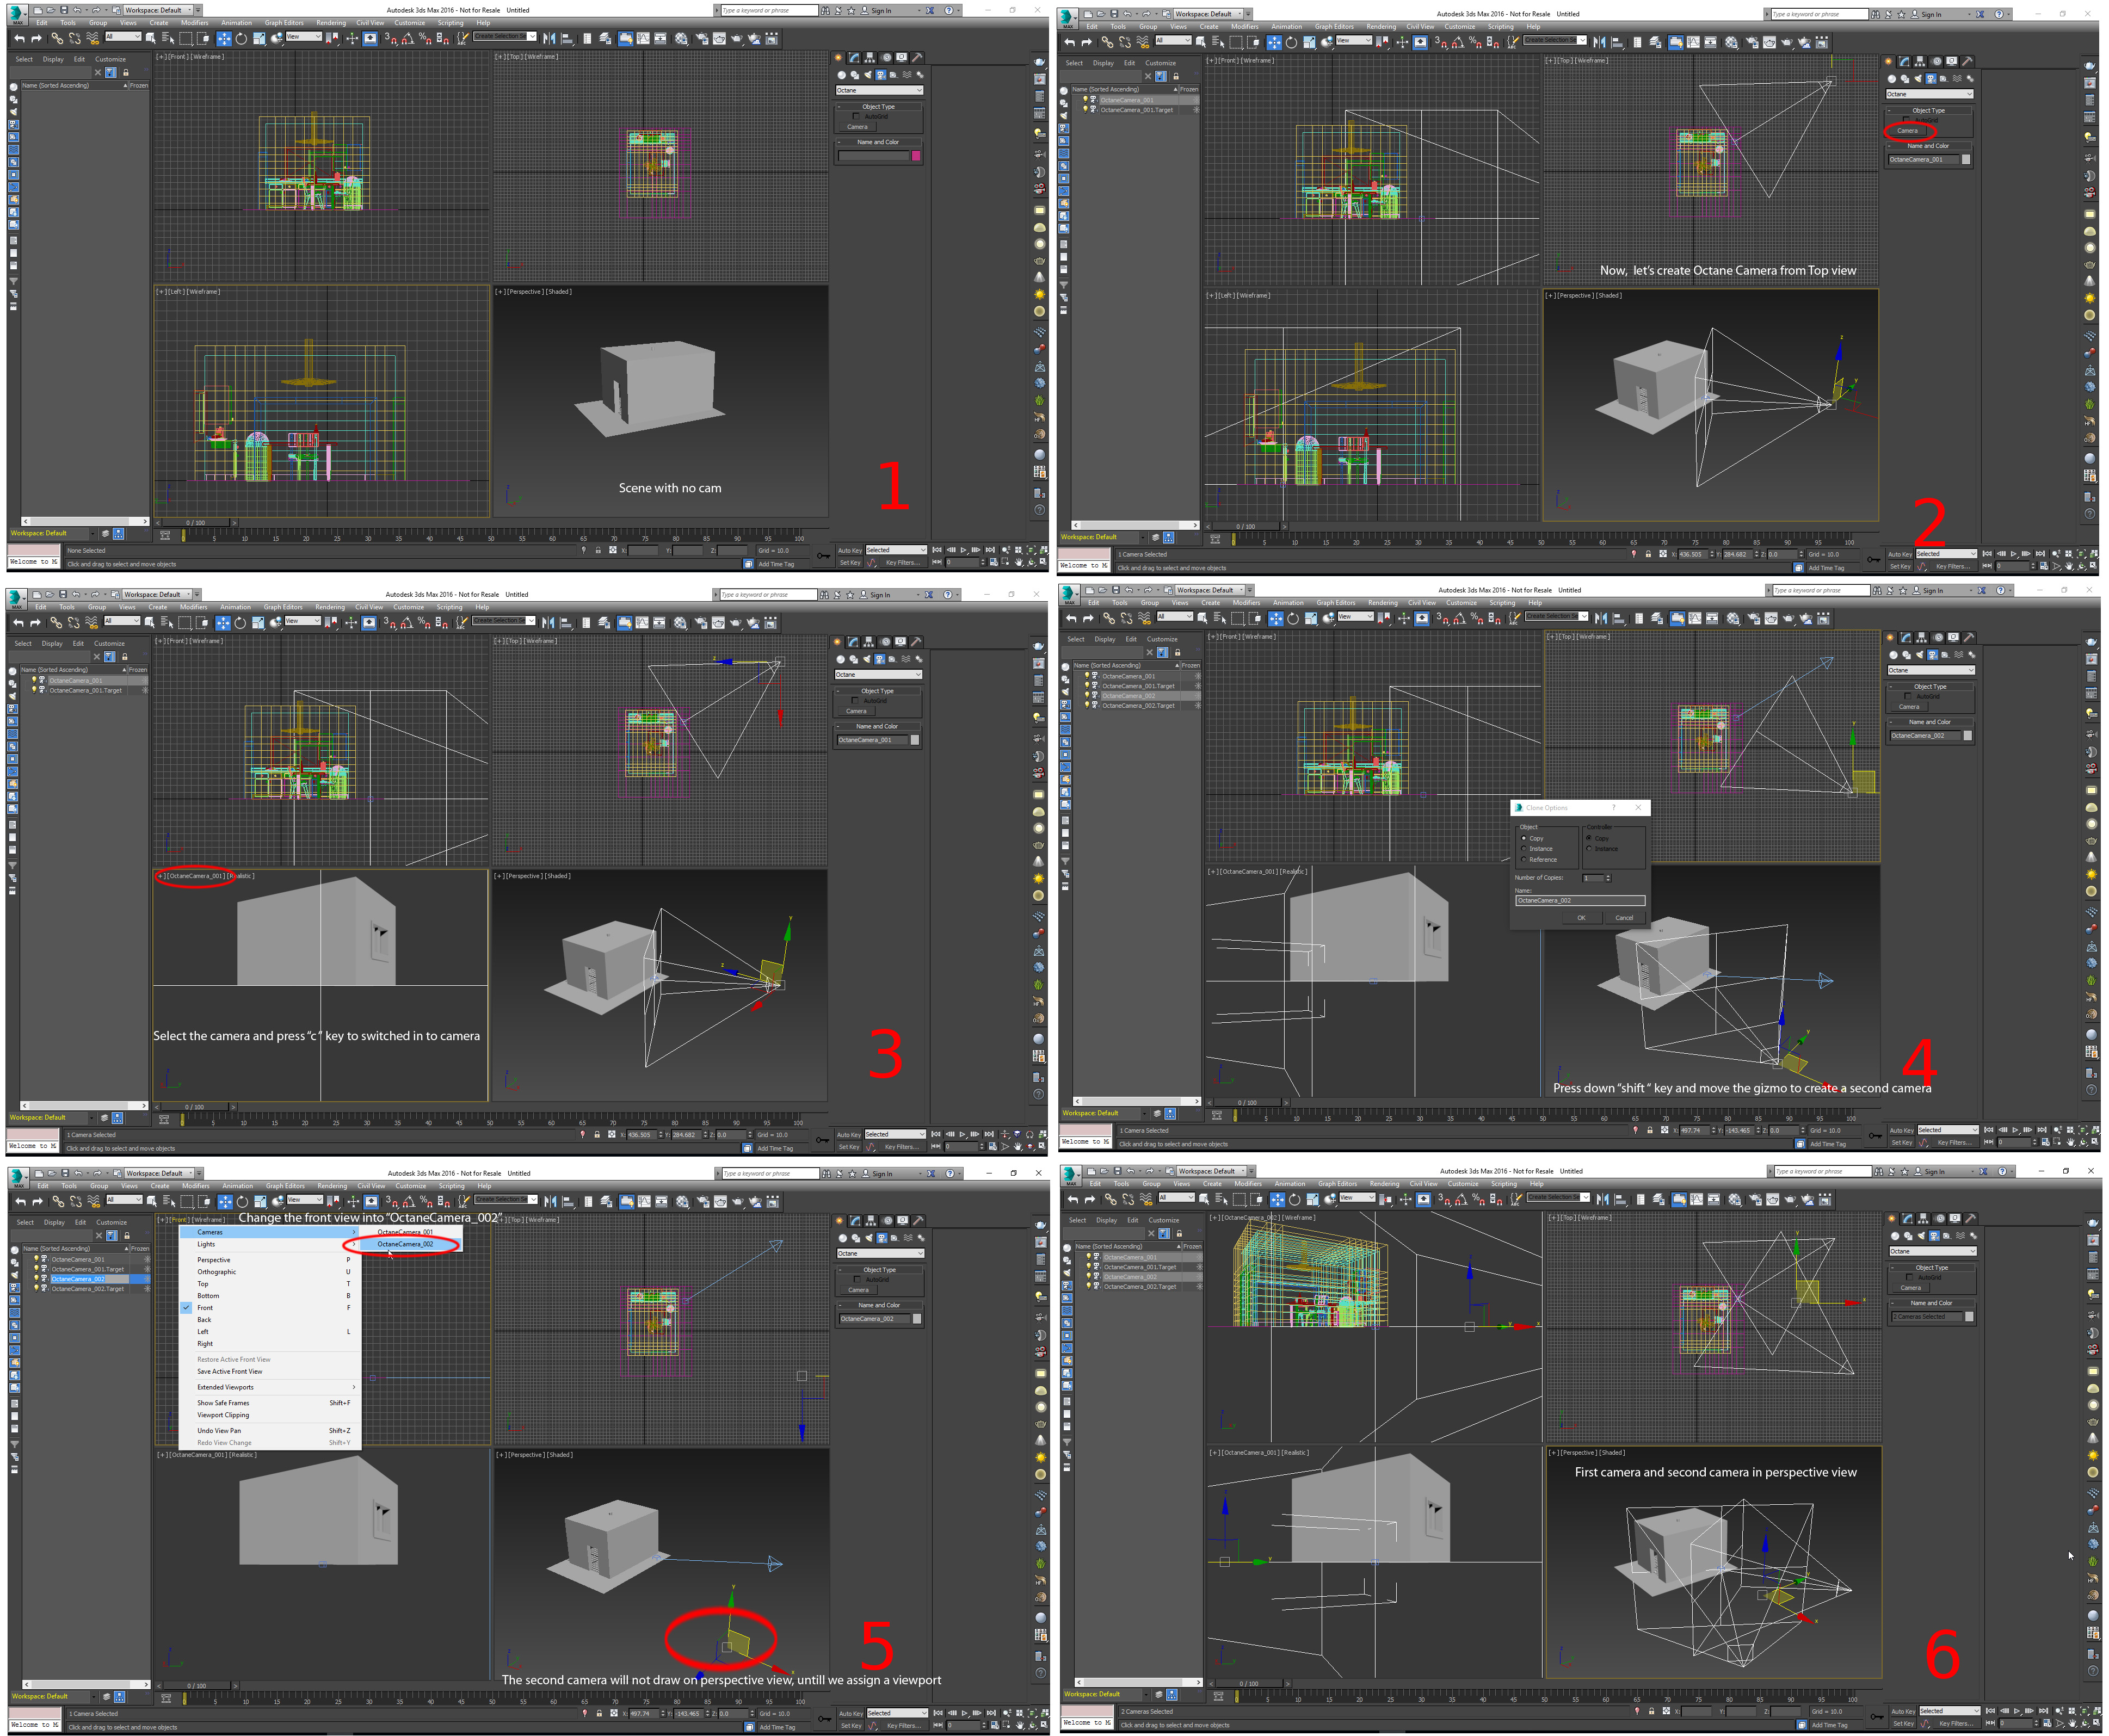The width and height of the screenshot is (2109, 1736).
Task: Open the Modify panel tab in screenshot 1
Action: pyautogui.click(x=855, y=58)
